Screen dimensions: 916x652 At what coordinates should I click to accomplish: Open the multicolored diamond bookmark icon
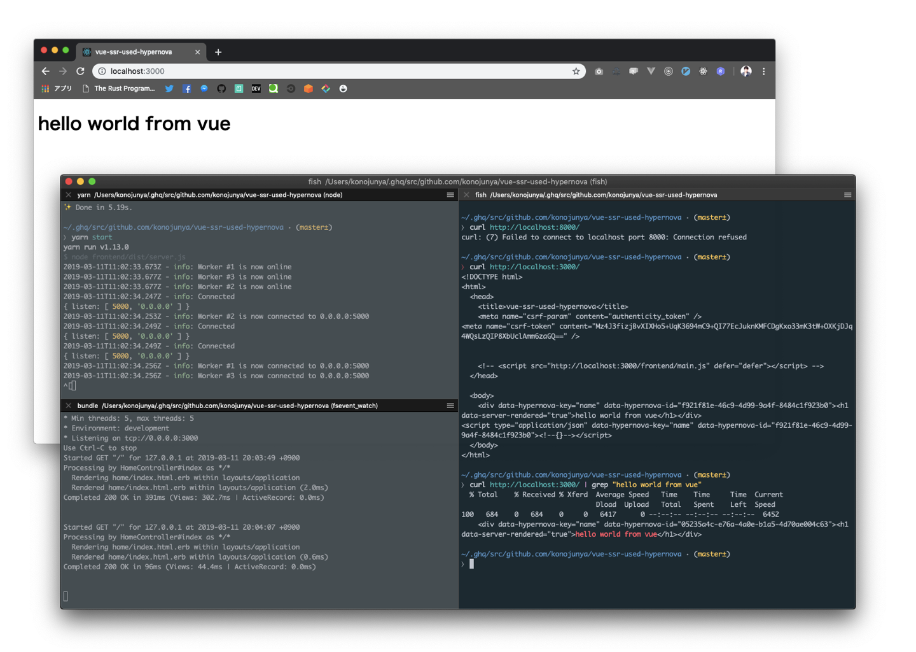coord(326,89)
